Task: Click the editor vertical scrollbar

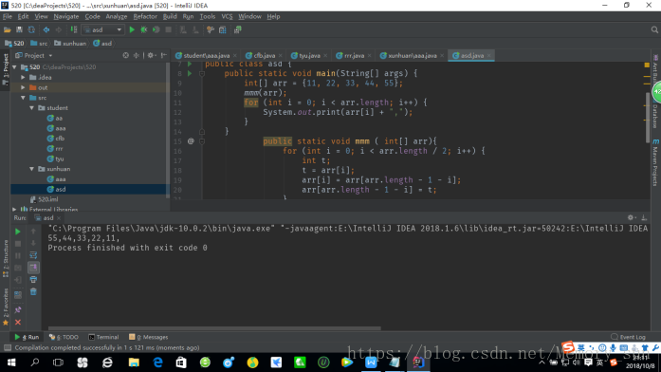Action: (648, 118)
